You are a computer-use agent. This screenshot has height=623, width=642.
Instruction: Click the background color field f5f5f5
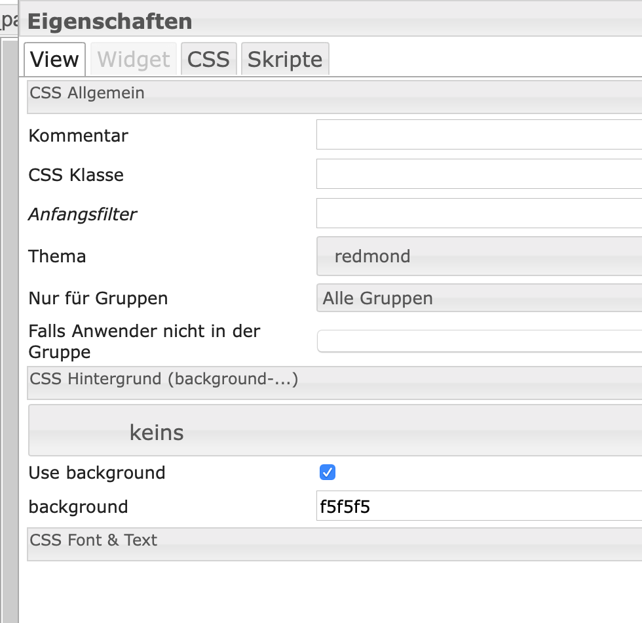(x=479, y=506)
